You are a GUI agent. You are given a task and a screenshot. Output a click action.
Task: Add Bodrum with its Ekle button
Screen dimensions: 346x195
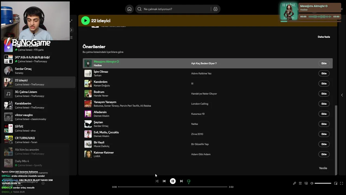324,94
